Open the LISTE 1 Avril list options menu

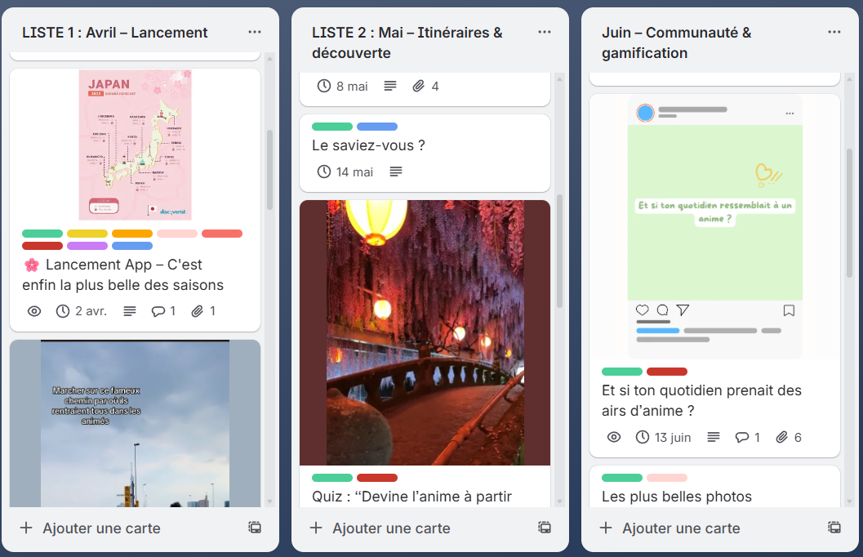coord(255,32)
